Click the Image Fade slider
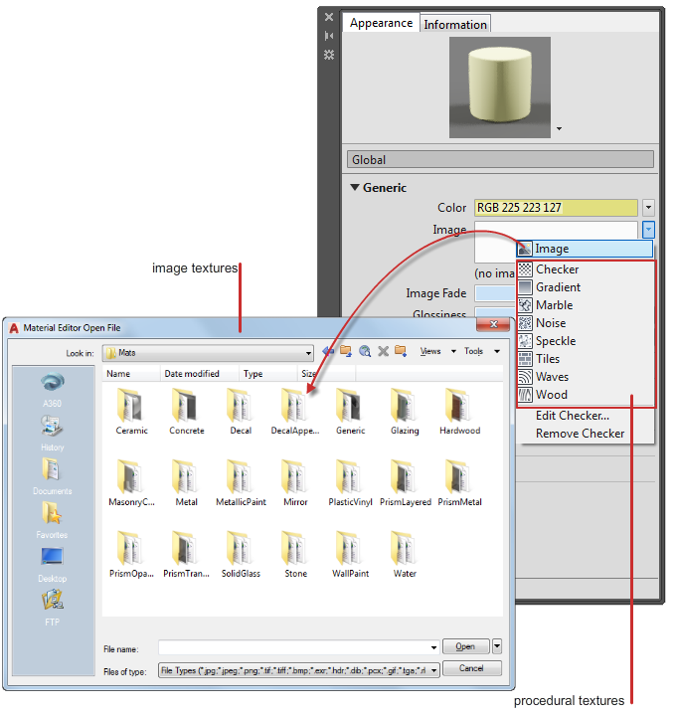The width and height of the screenshot is (675, 713). point(495,292)
